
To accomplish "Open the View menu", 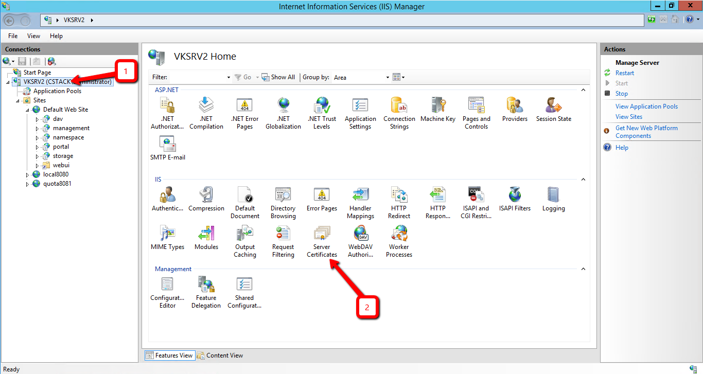I will click(x=34, y=36).
